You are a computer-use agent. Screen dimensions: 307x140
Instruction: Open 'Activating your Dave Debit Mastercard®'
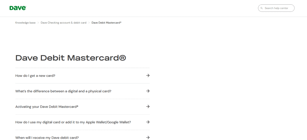[x=82, y=106]
